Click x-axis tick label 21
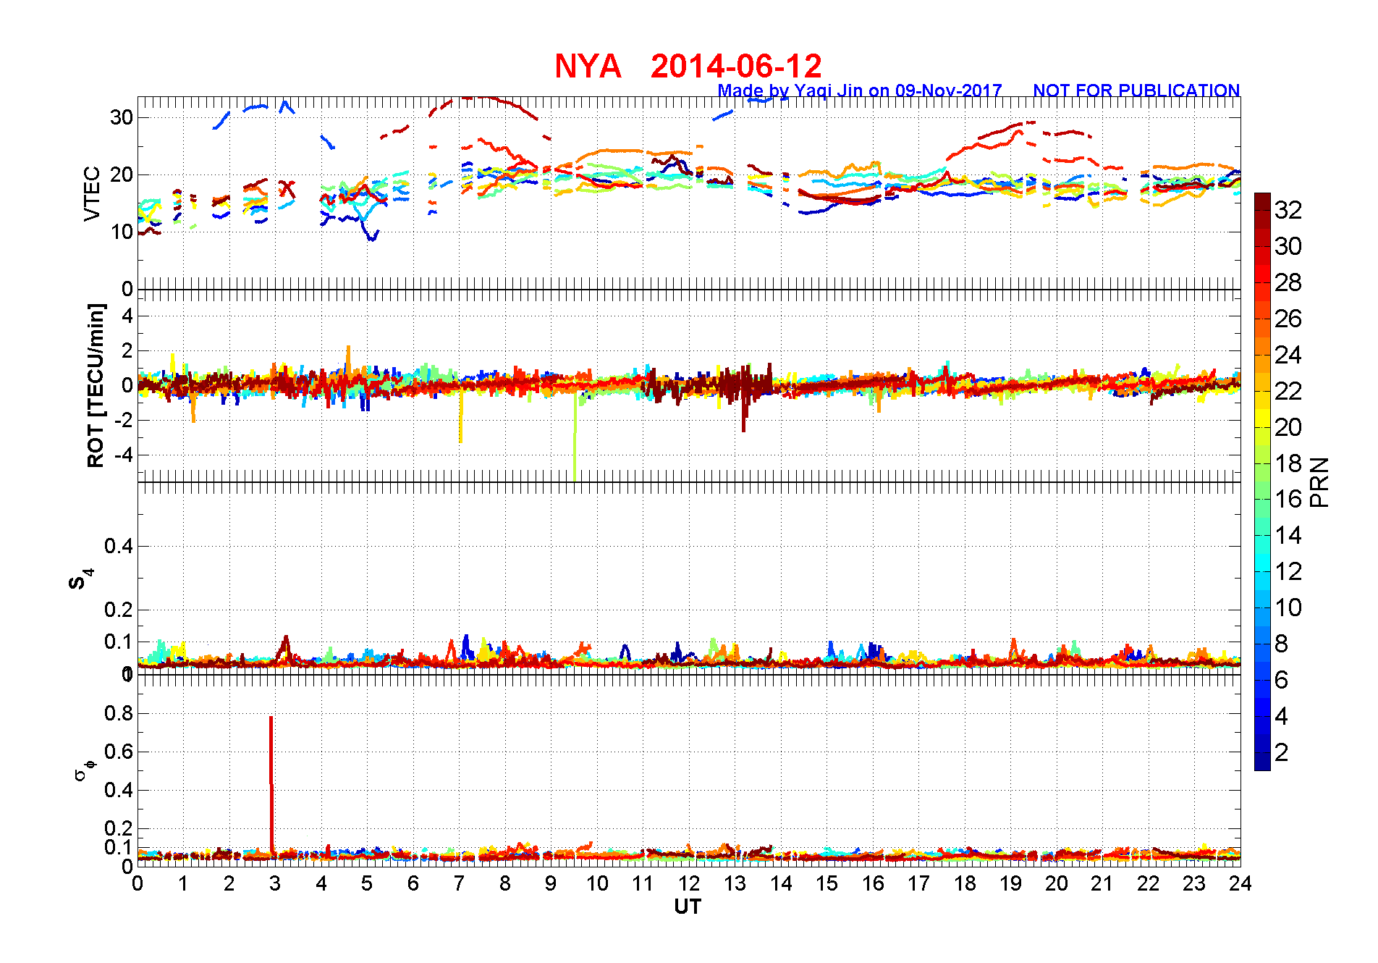The image size is (1378, 963). click(1102, 883)
